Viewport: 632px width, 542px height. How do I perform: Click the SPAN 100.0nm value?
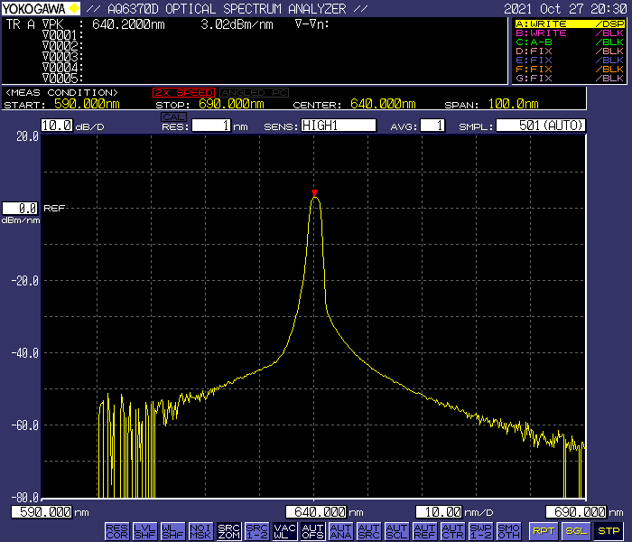514,104
